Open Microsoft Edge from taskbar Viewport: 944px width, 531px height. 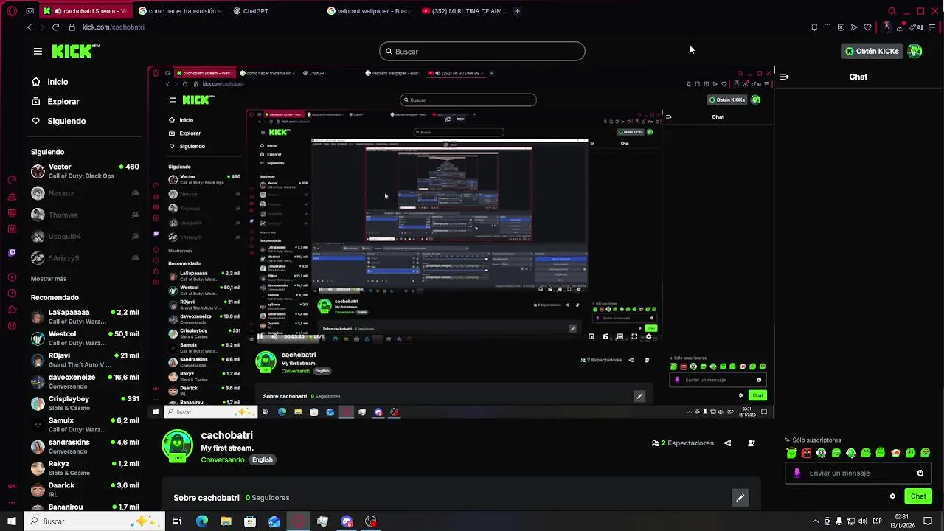(202, 521)
